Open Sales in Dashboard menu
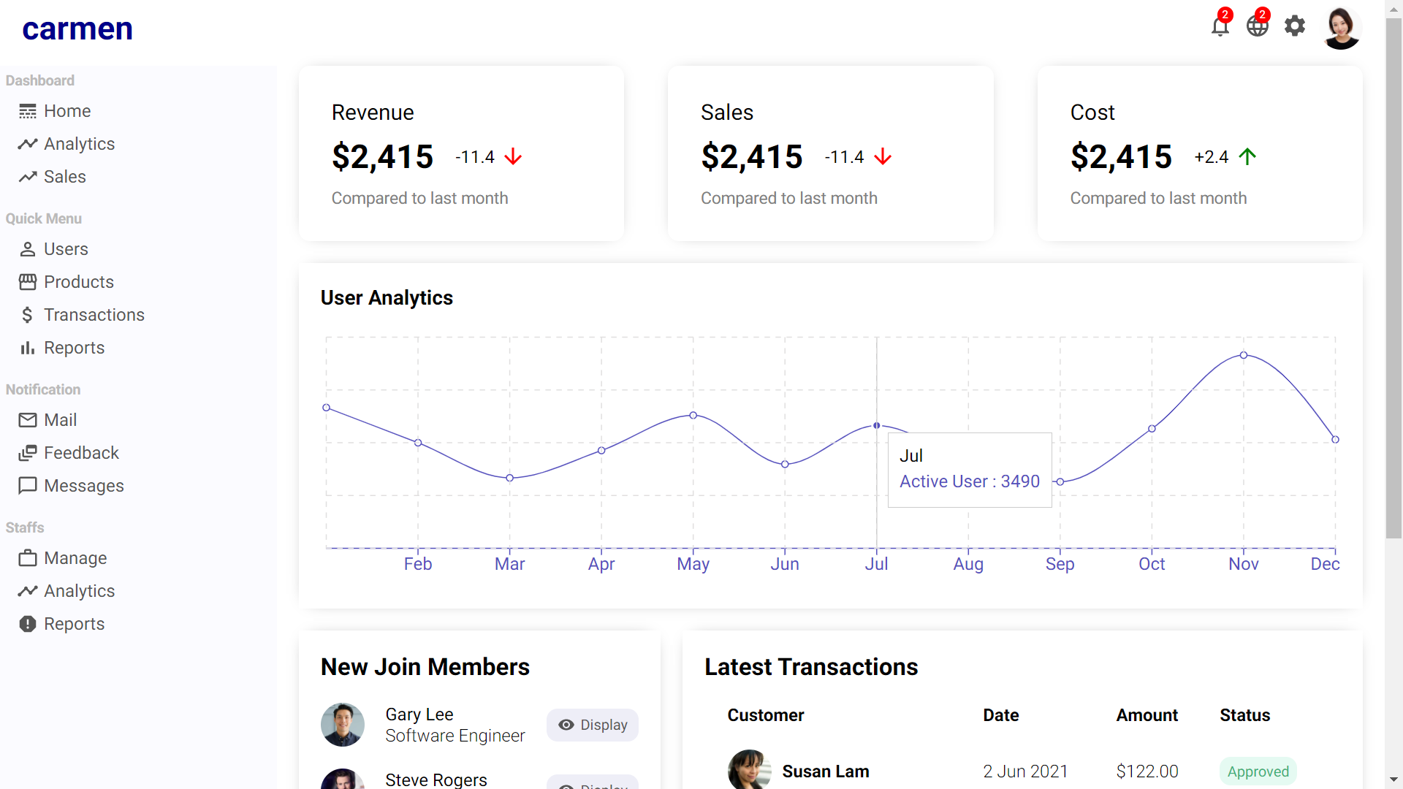1403x789 pixels. (x=64, y=177)
